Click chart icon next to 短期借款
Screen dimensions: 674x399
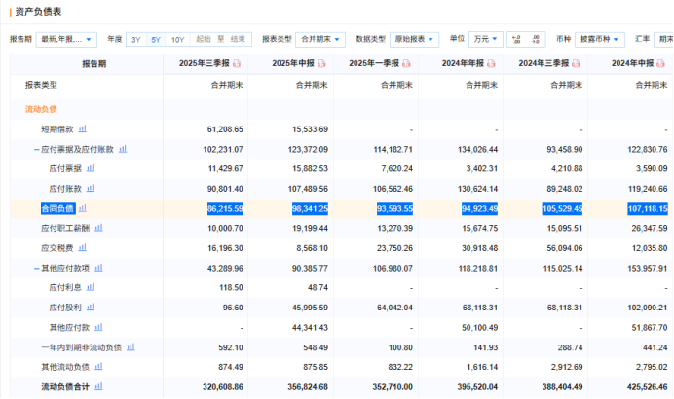[83, 128]
